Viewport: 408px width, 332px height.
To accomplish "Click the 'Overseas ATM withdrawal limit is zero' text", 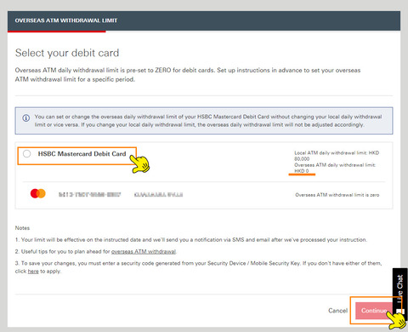I will (337, 195).
